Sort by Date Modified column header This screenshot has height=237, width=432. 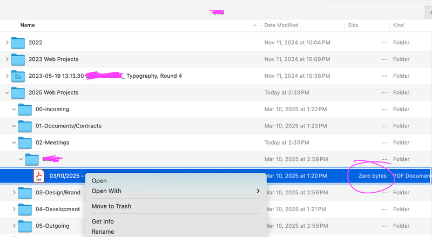281,25
